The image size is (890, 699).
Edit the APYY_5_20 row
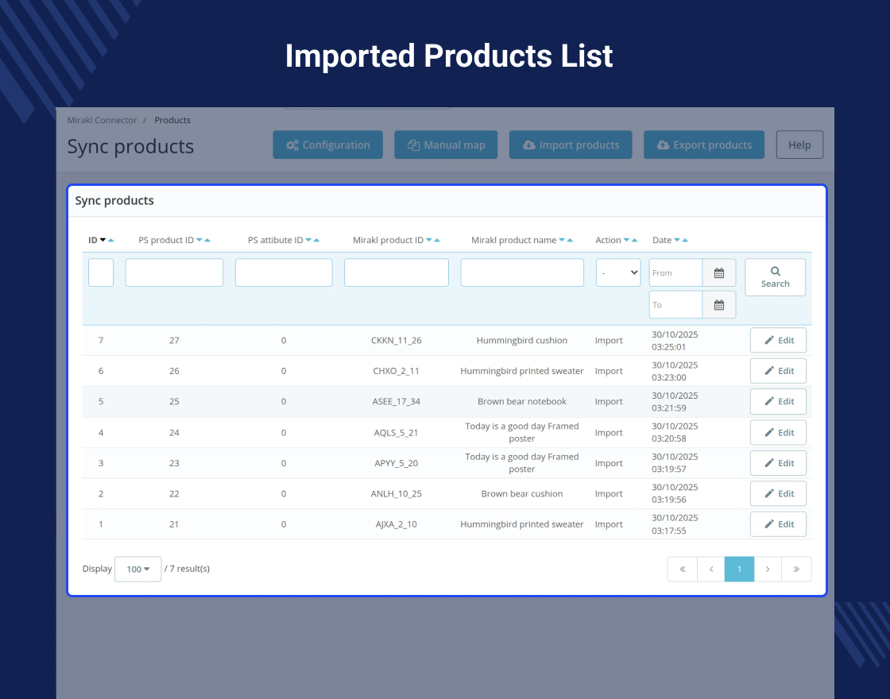778,463
